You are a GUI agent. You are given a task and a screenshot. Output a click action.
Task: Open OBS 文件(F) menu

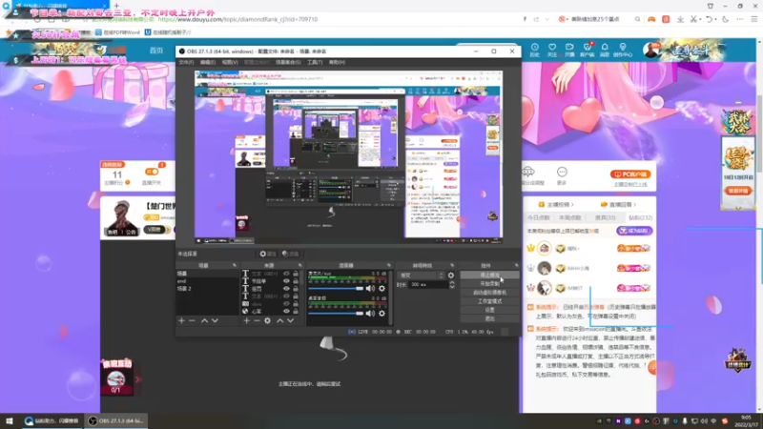(186, 62)
